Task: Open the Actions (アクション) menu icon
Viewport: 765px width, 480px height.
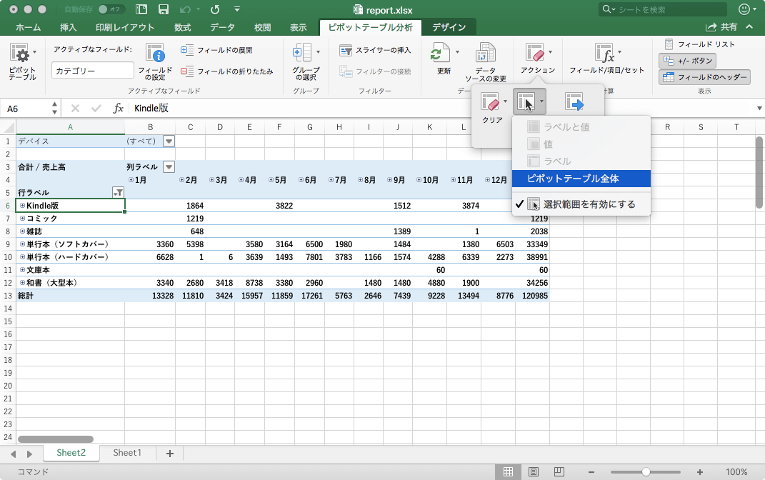Action: point(535,52)
